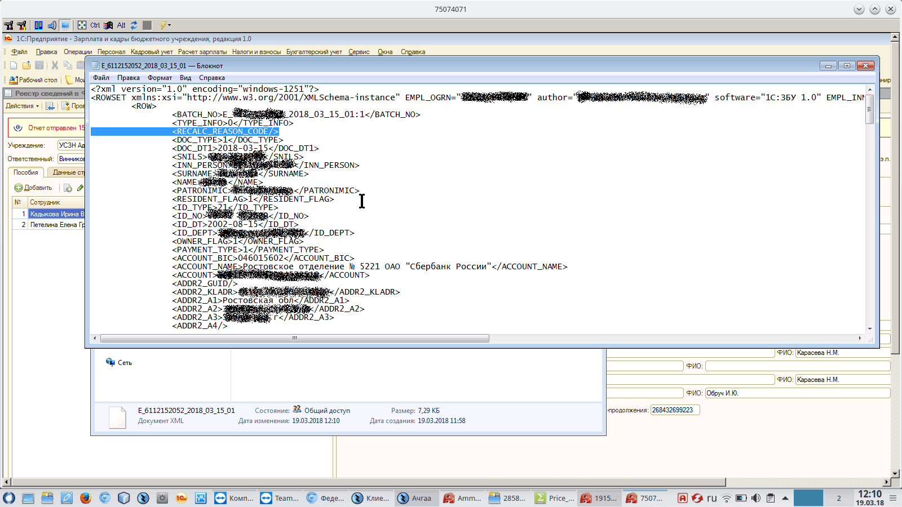Screen dimensions: 902x507
Task: Open the Действия dropdown
Action: pos(23,106)
